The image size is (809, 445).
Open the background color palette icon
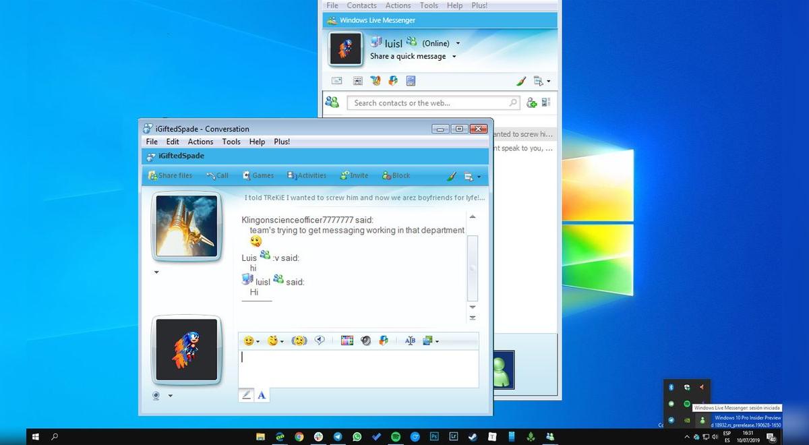[x=347, y=340]
